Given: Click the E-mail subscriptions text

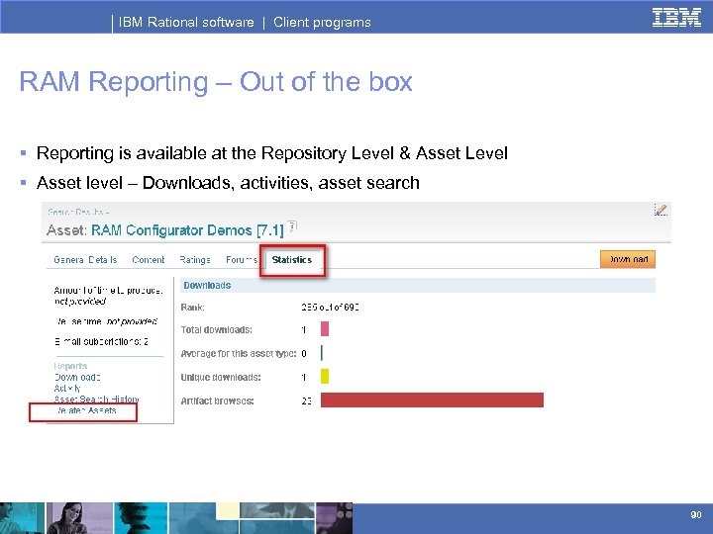Looking at the screenshot, I should click(101, 341).
